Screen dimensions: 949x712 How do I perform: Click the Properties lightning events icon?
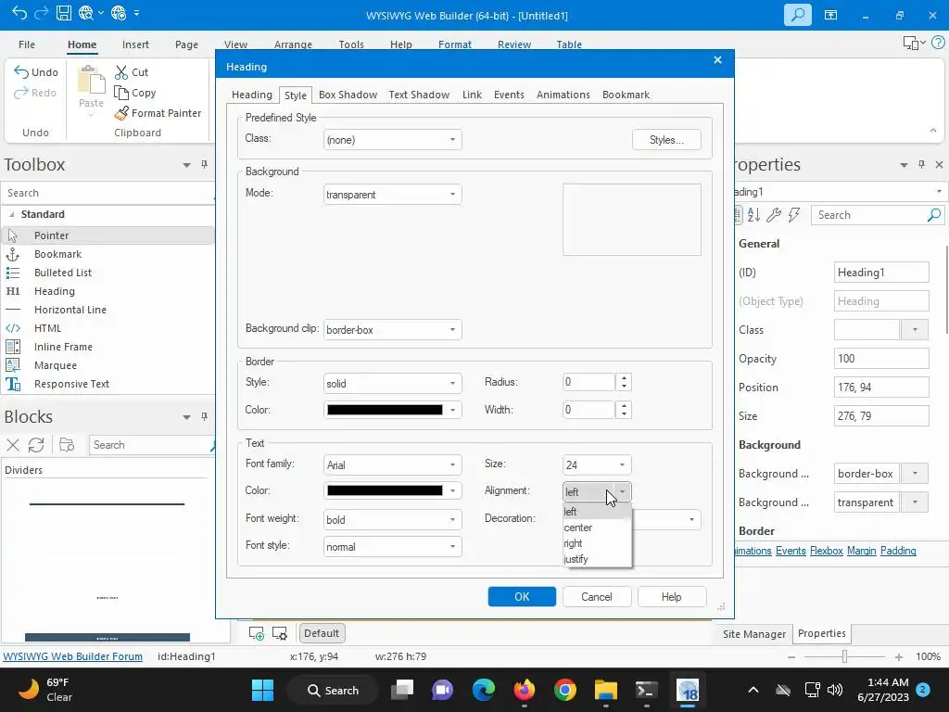[794, 214]
